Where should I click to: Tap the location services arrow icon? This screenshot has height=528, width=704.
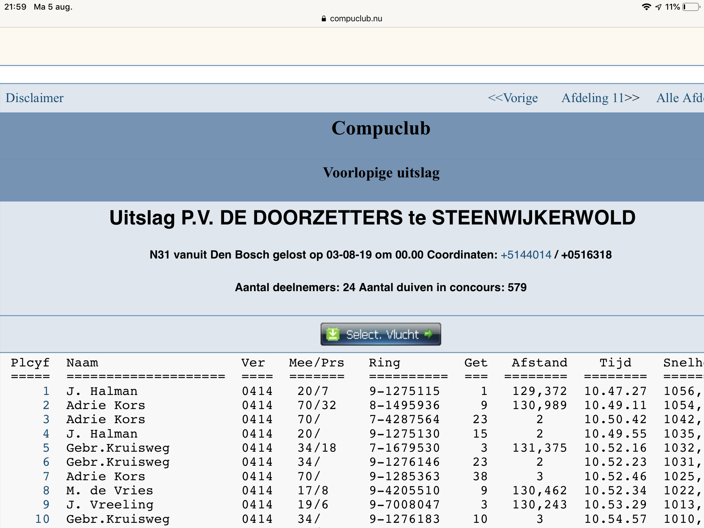[x=658, y=7]
